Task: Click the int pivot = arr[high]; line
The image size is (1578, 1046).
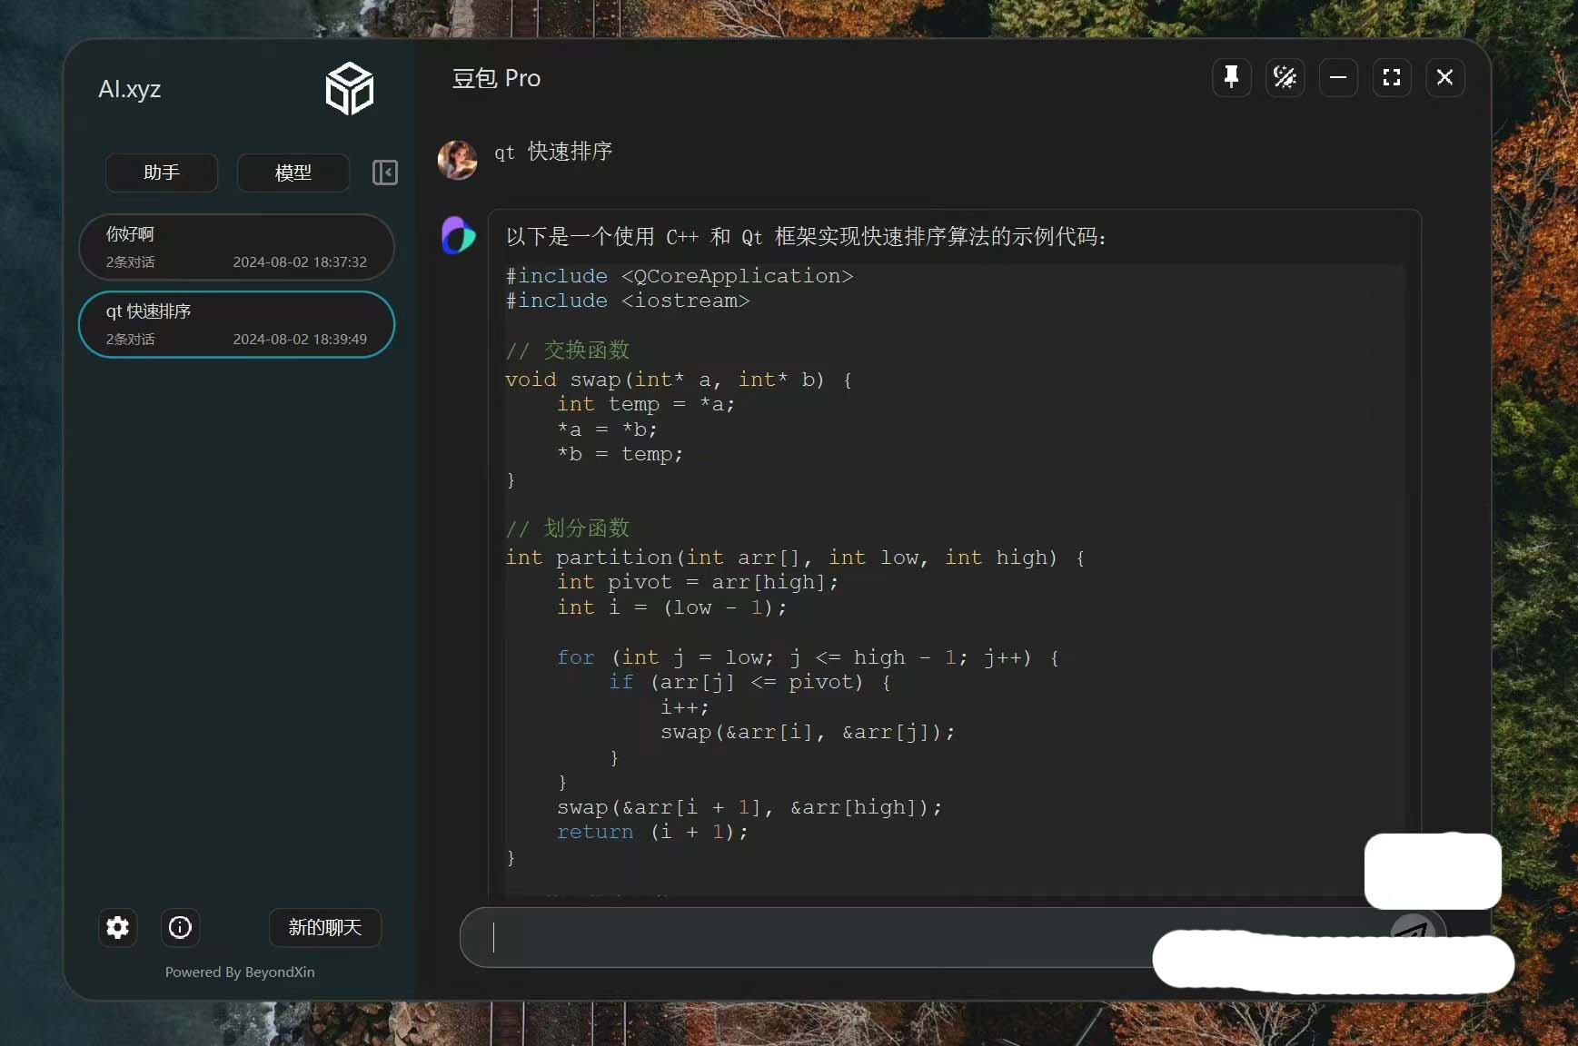Action: [698, 582]
